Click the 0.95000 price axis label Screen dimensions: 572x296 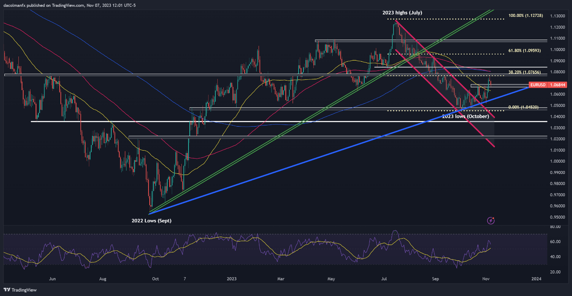coord(557,217)
